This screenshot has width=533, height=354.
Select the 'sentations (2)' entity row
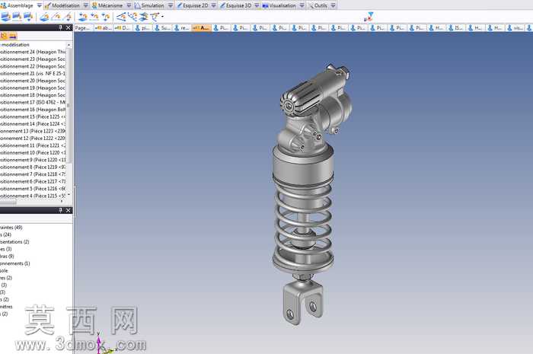point(14,242)
